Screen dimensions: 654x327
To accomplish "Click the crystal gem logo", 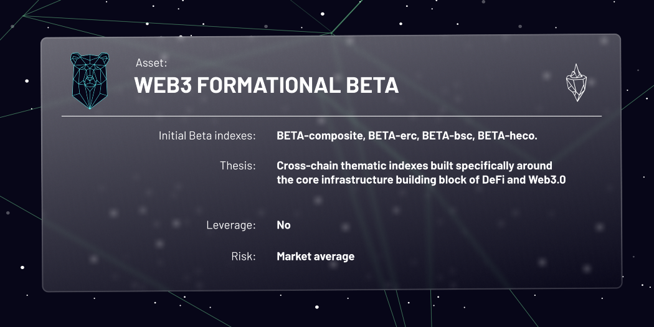I will [x=576, y=82].
